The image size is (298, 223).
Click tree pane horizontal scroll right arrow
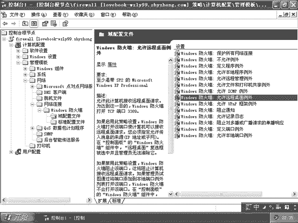(89, 200)
